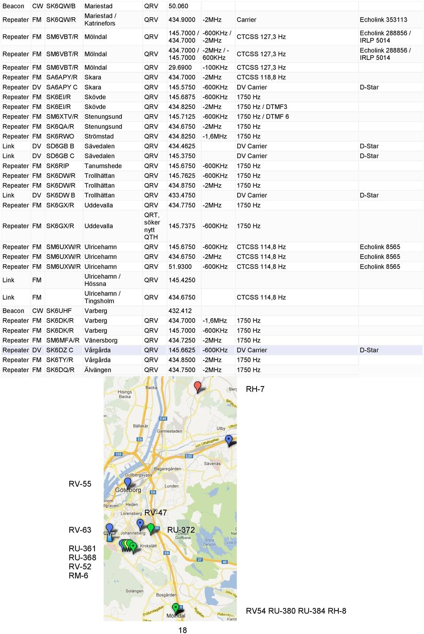Click the red map pin beside RH-7

(x=198, y=387)
